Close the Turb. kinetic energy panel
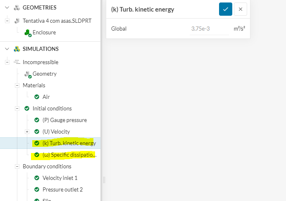 pos(240,9)
